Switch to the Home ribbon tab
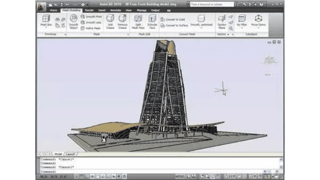320x180 pixels. click(x=54, y=10)
